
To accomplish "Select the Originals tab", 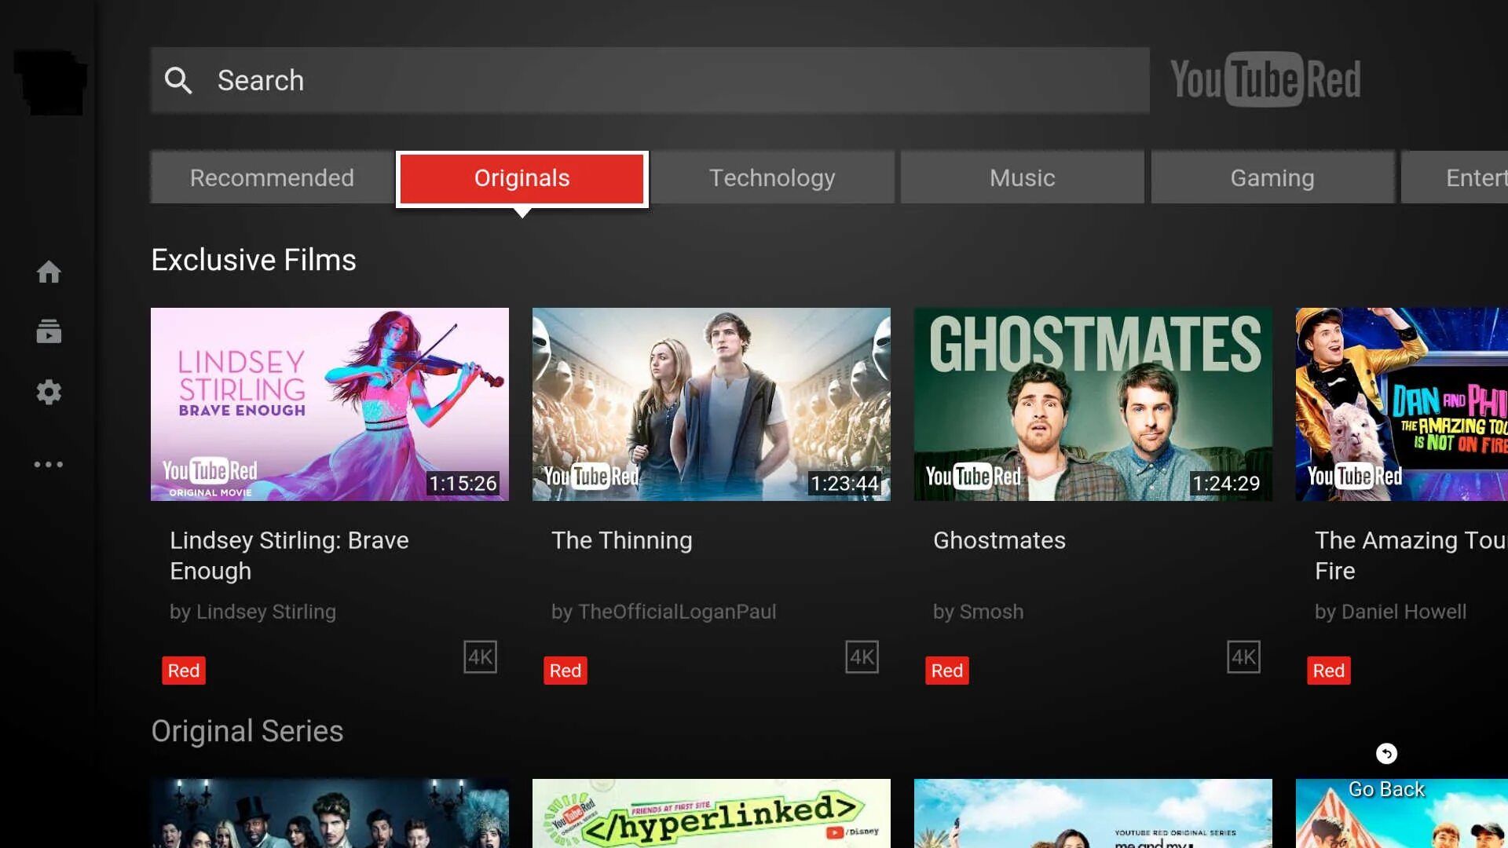I will (522, 177).
